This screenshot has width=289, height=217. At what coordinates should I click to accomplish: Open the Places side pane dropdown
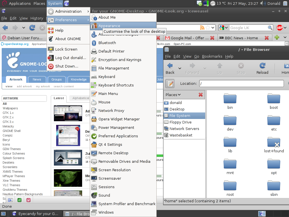(x=173, y=95)
